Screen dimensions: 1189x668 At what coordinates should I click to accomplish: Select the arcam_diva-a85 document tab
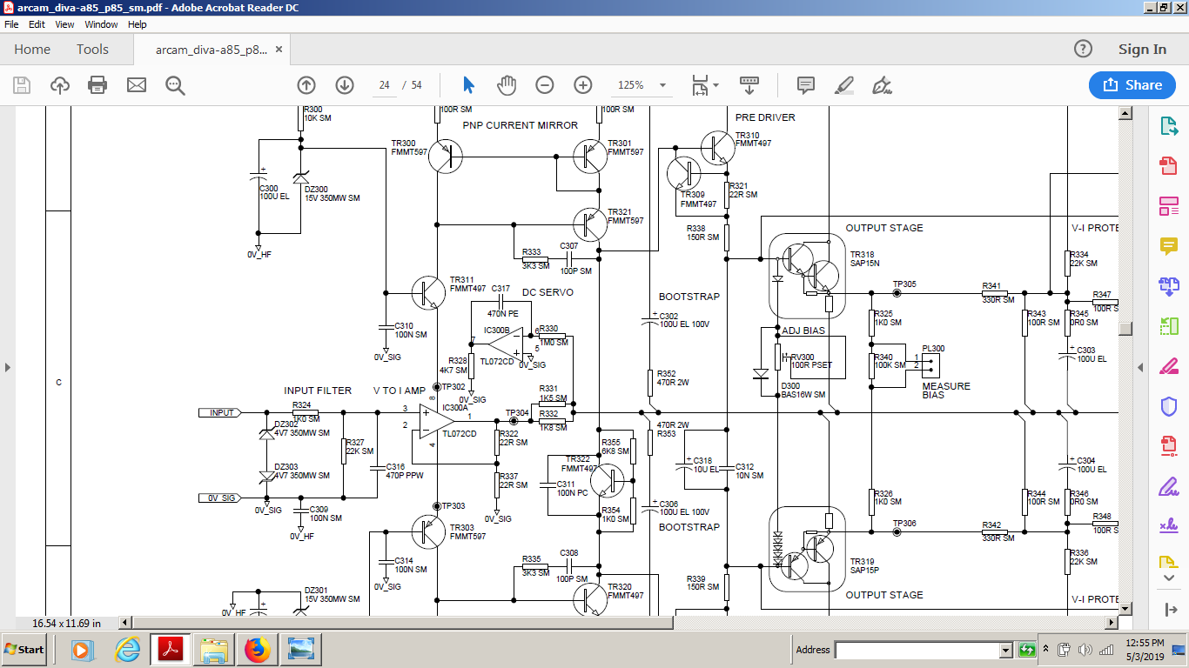(212, 50)
